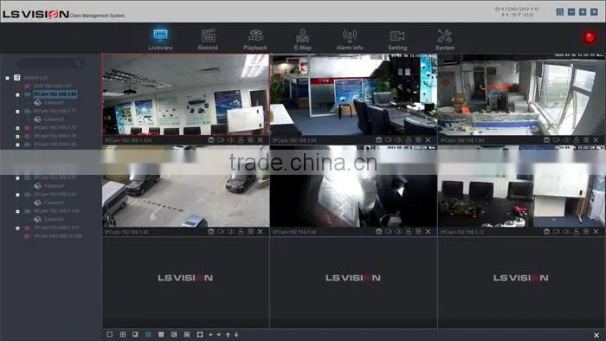
Task: Take snapshot of window-side showroom camera
Action: pyautogui.click(x=546, y=140)
